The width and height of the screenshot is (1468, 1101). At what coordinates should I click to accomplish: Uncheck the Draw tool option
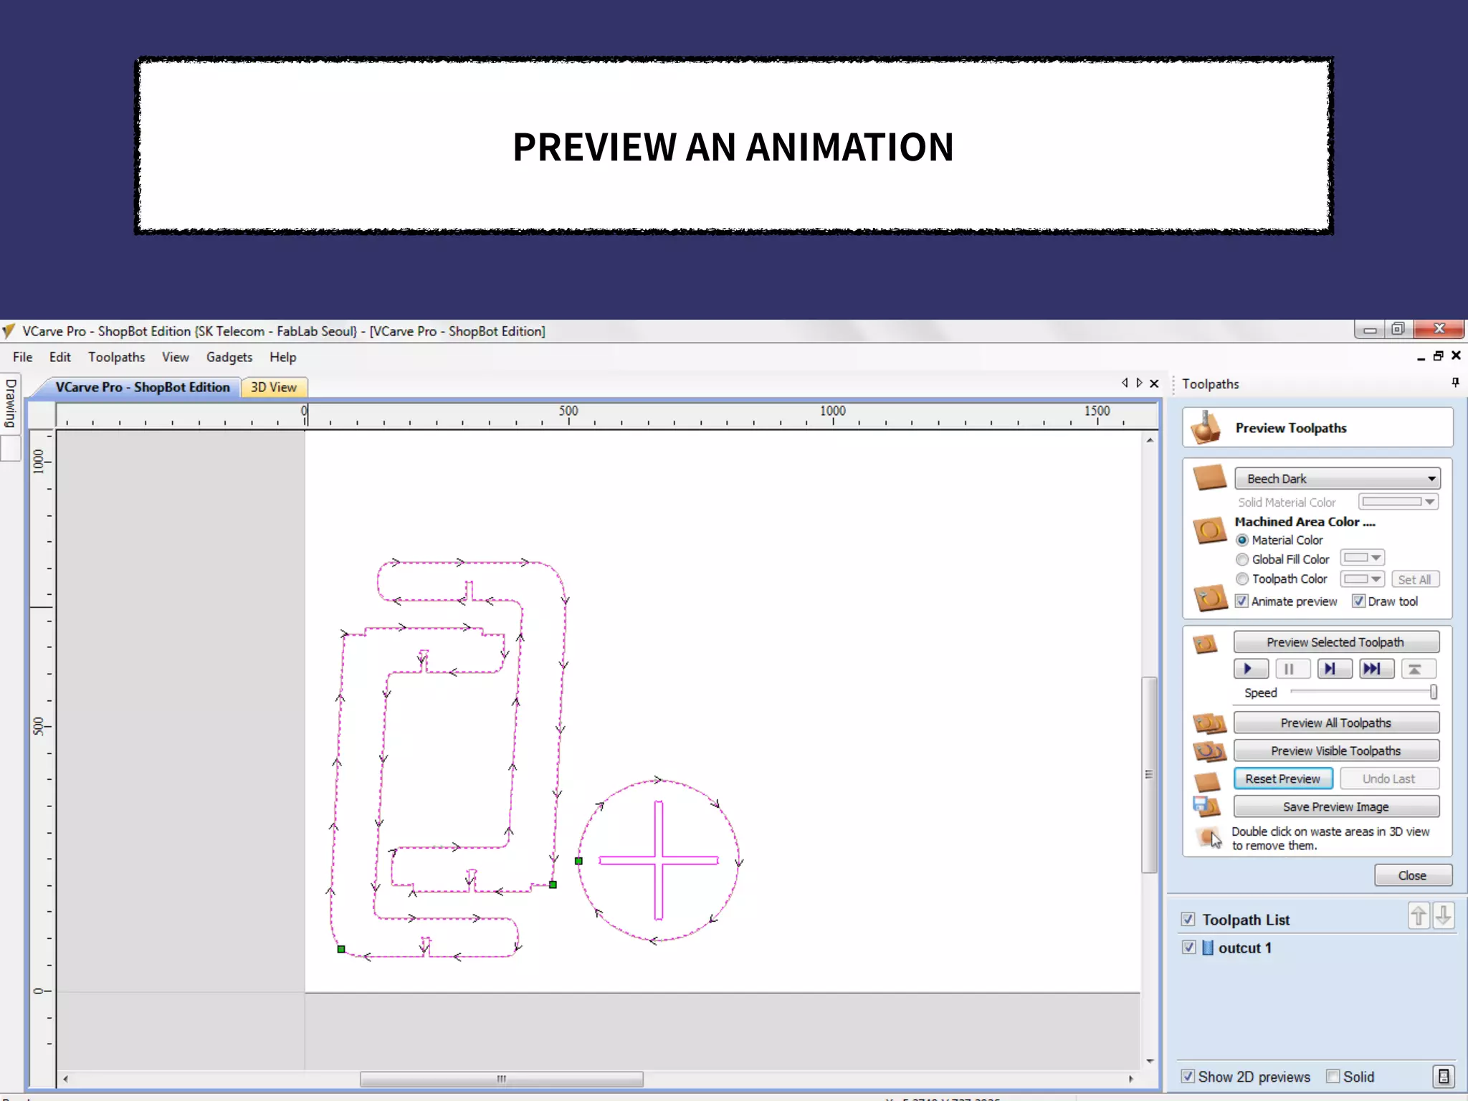pos(1358,601)
